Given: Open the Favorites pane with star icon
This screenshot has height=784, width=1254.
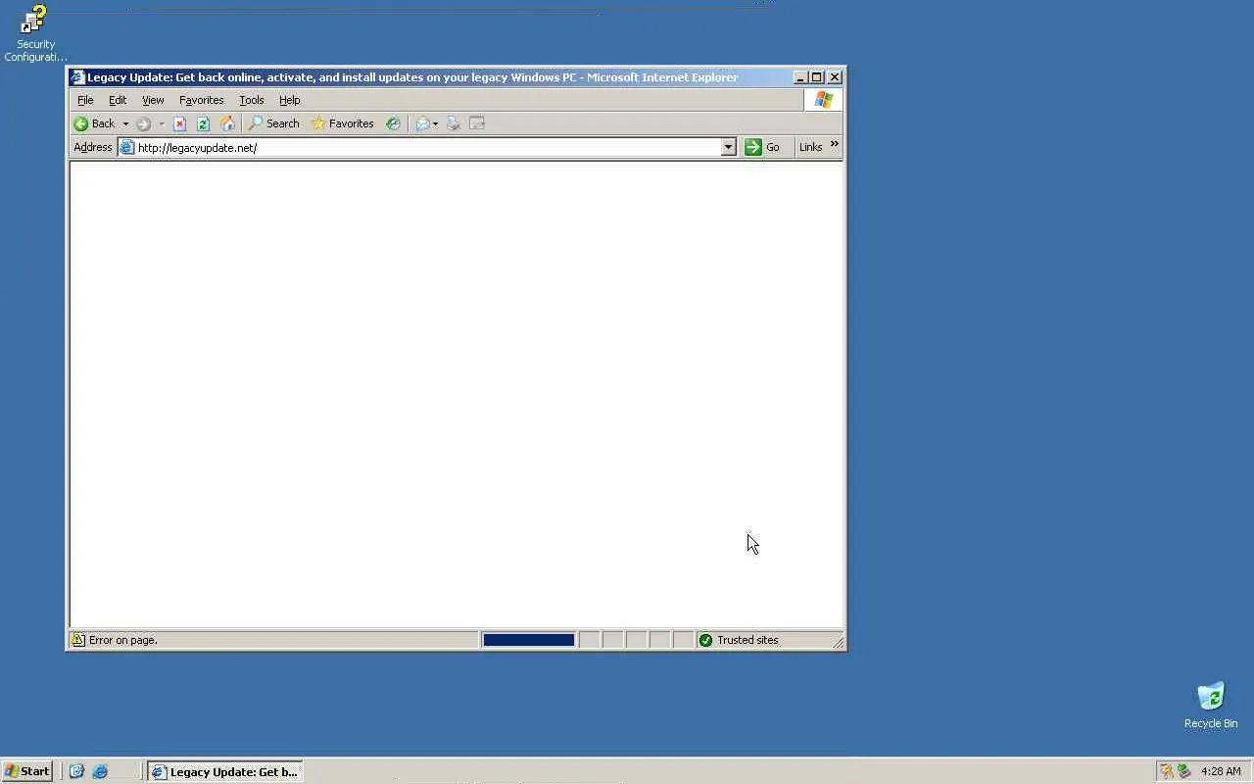Looking at the screenshot, I should point(342,123).
